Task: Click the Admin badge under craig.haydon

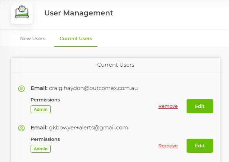Action: (41, 109)
